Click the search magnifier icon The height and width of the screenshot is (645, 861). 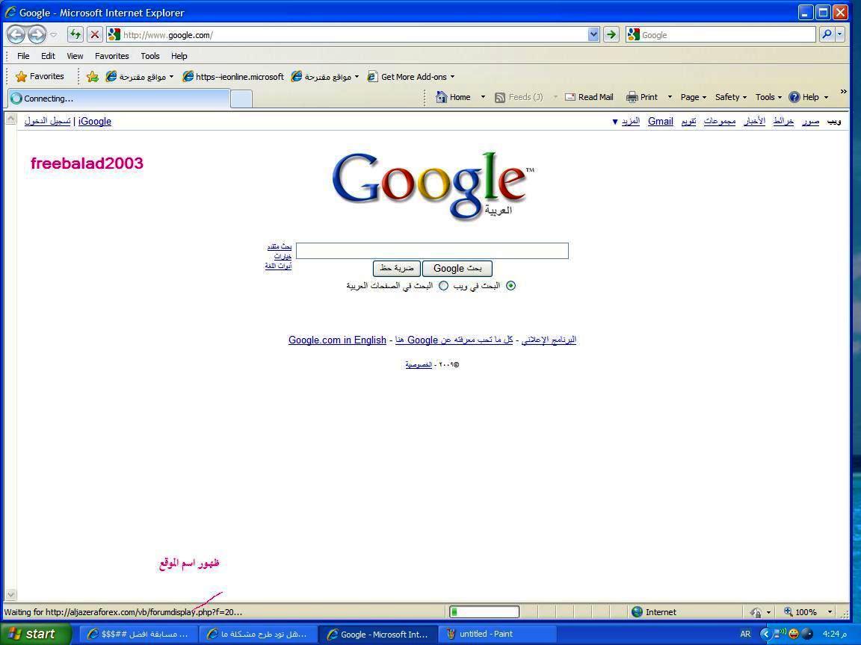[x=827, y=34]
